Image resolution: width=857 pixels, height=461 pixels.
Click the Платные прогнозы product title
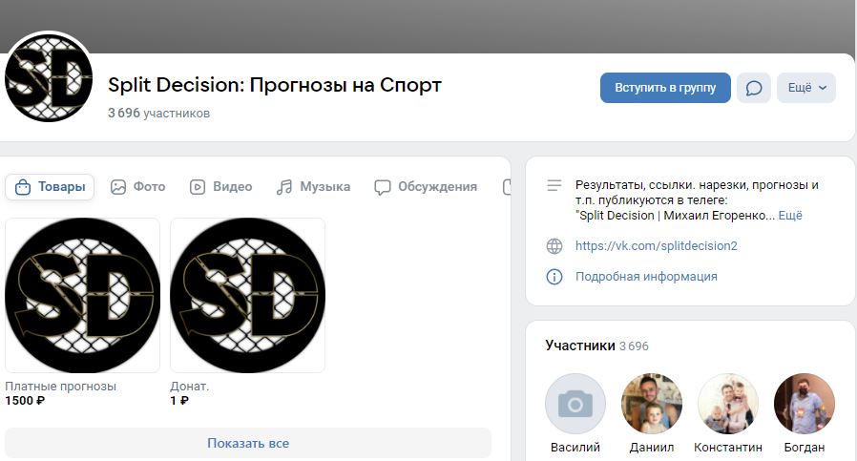pyautogui.click(x=61, y=387)
